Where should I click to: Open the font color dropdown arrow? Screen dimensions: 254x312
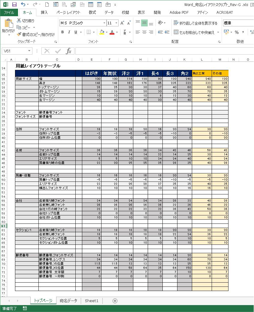(117, 32)
